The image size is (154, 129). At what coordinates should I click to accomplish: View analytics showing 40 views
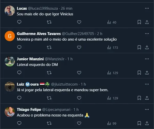point(112,22)
